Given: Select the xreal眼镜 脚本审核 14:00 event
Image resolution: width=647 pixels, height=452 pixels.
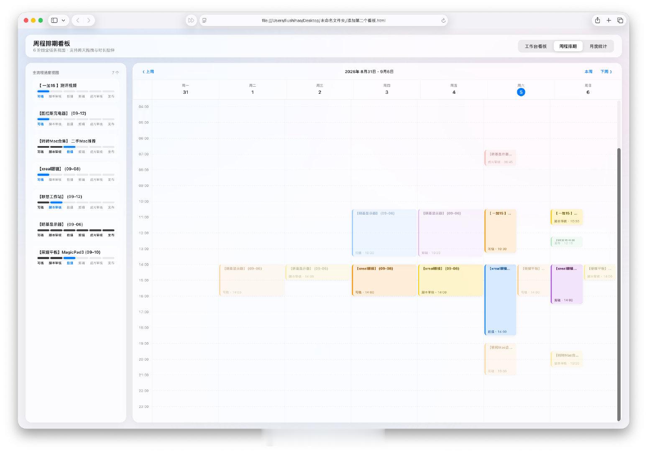Looking at the screenshot, I should (x=451, y=280).
